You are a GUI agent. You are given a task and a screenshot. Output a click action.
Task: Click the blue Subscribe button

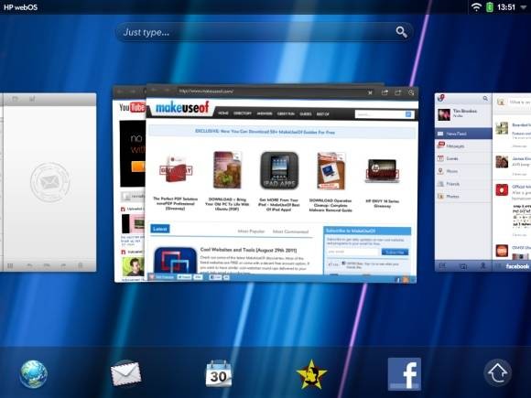[395, 253]
